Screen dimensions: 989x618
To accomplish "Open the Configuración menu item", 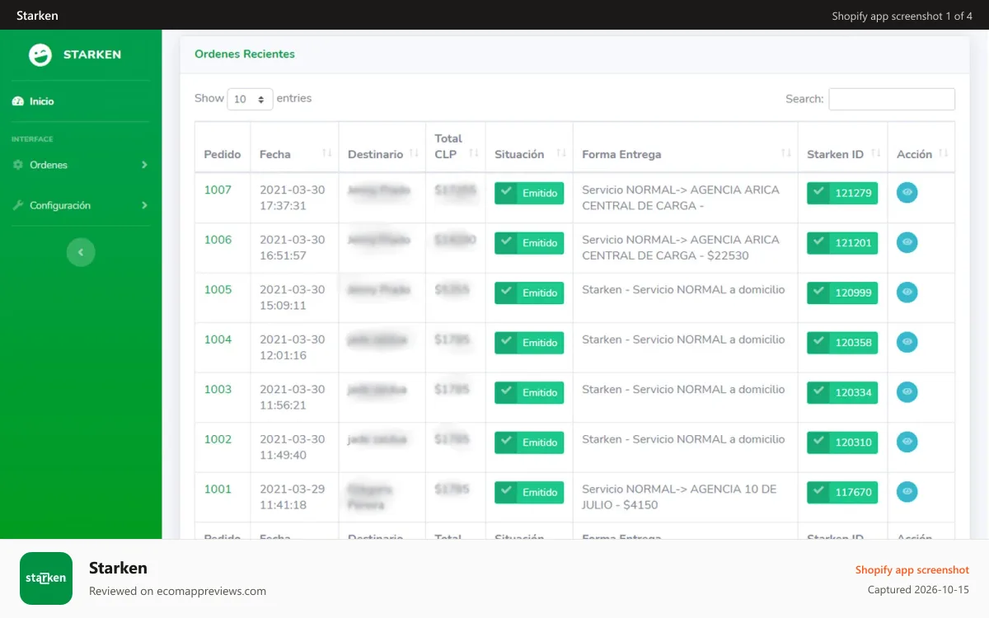I will pyautogui.click(x=81, y=205).
